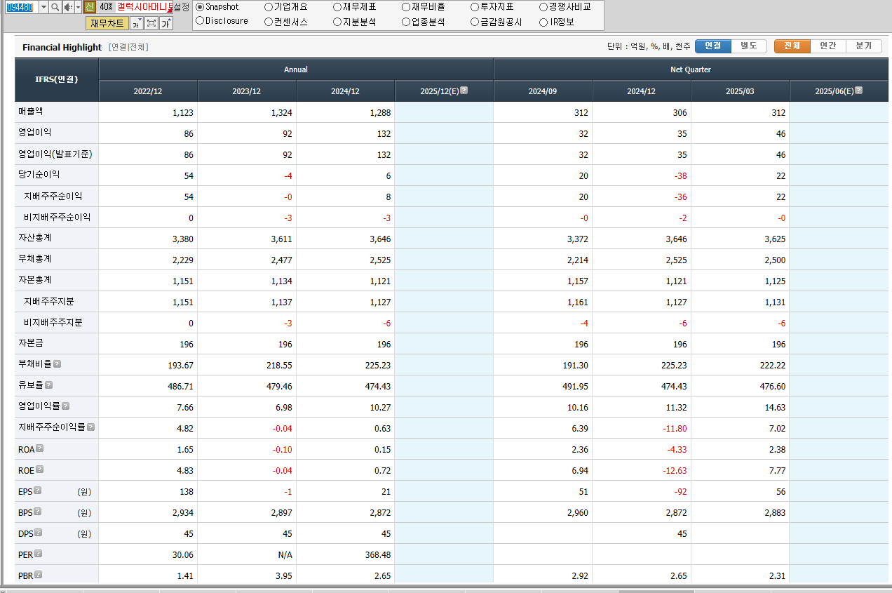The height and width of the screenshot is (593, 892).
Task: Click help icon next to ROA
Action: point(40,448)
